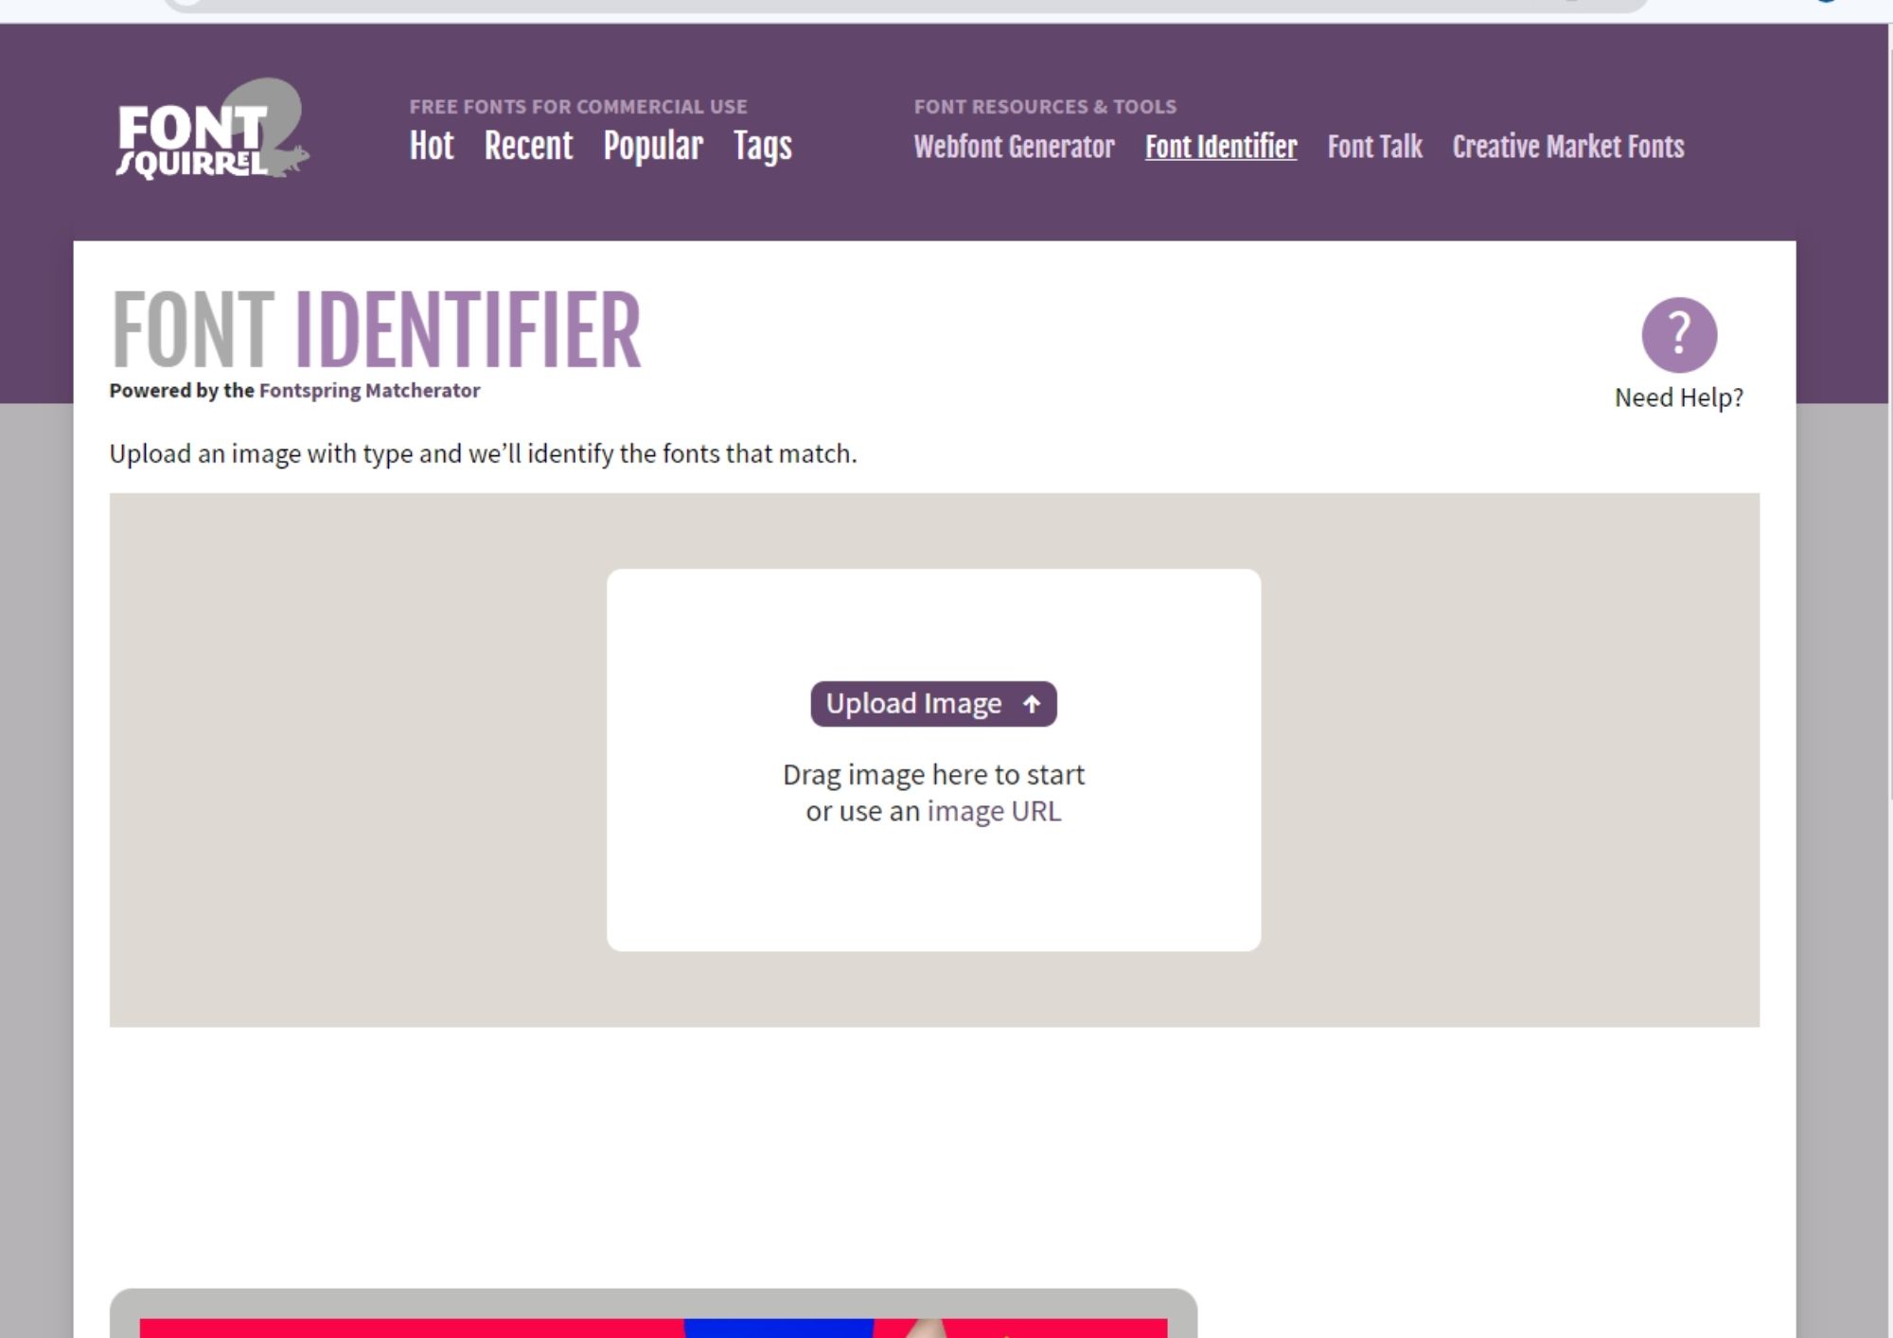This screenshot has height=1338, width=1893.
Task: Click the Upload Image button
Action: (932, 702)
